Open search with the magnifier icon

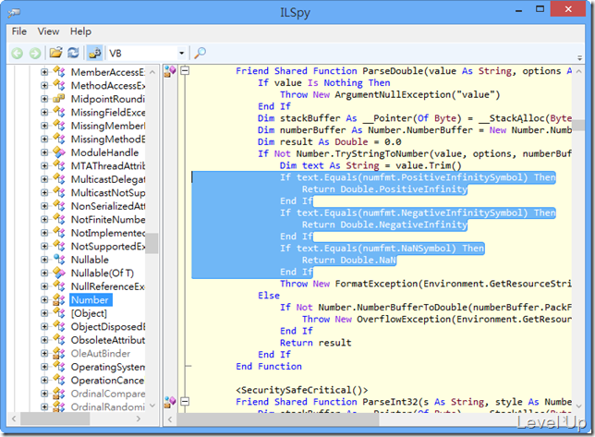tap(200, 53)
